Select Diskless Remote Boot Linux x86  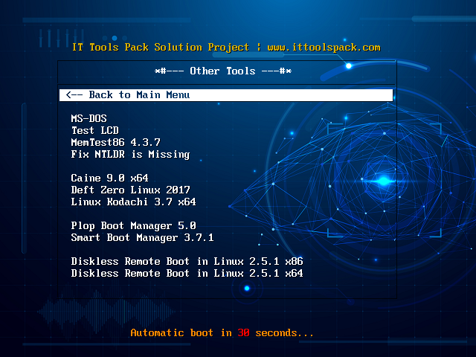[x=187, y=261]
